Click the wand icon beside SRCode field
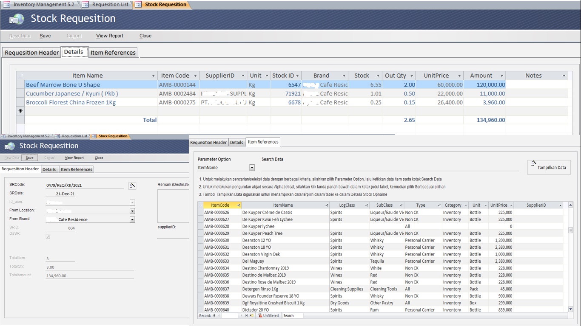Viewport: 581px width, 326px height. click(x=132, y=185)
